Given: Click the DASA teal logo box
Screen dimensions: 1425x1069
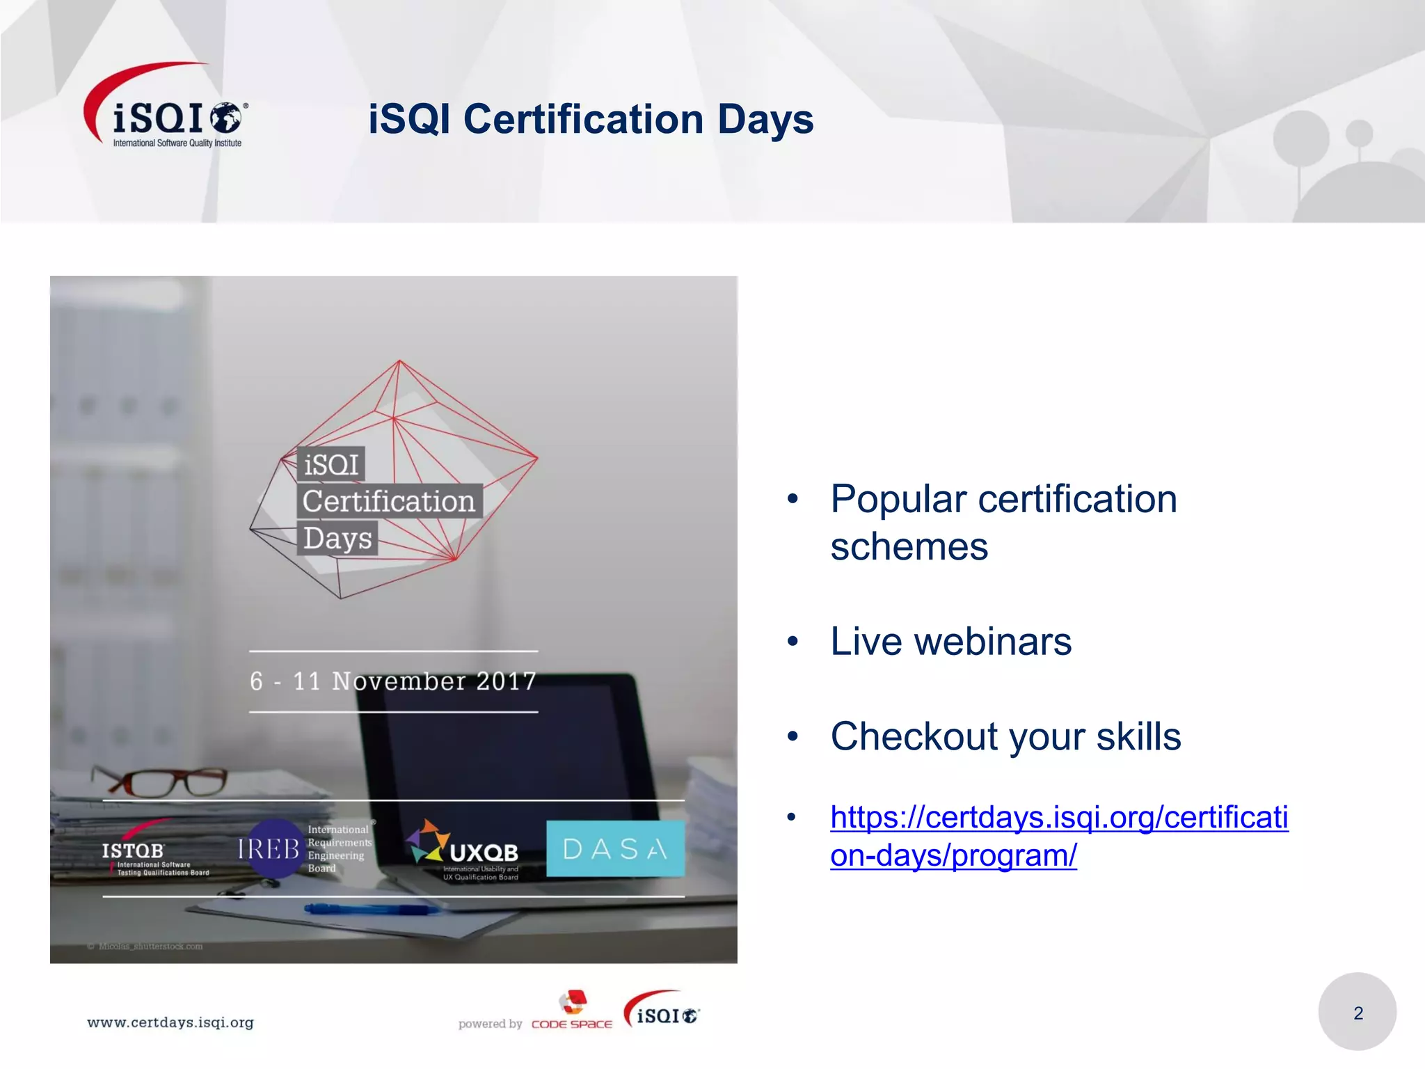Looking at the screenshot, I should click(x=615, y=848).
